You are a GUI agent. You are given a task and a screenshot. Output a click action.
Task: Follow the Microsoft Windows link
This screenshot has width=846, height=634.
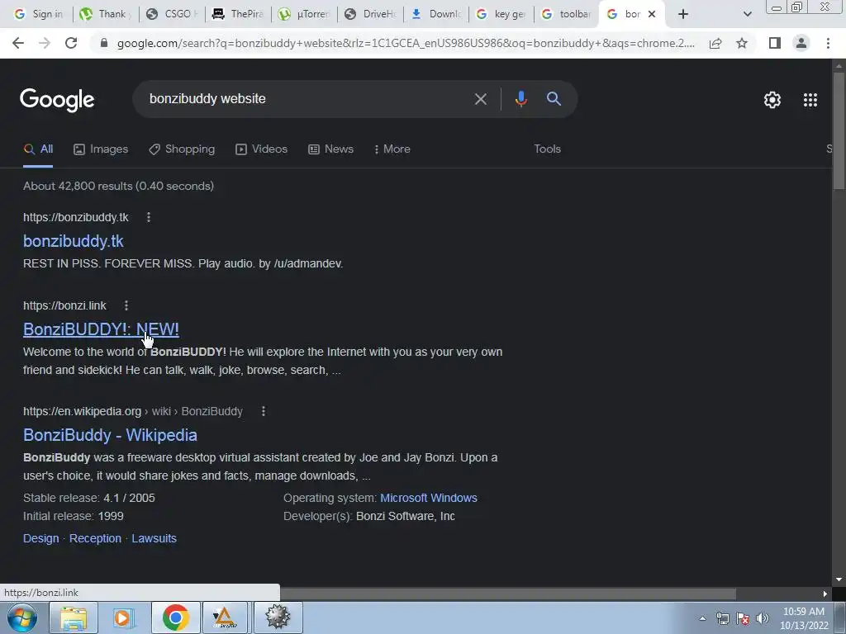[429, 498]
